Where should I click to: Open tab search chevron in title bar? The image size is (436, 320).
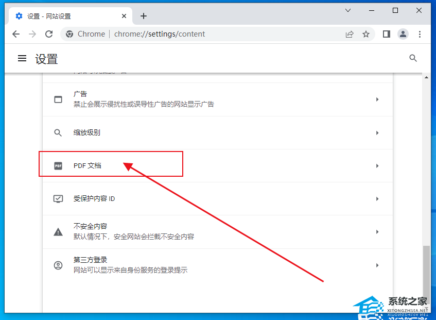click(x=348, y=11)
